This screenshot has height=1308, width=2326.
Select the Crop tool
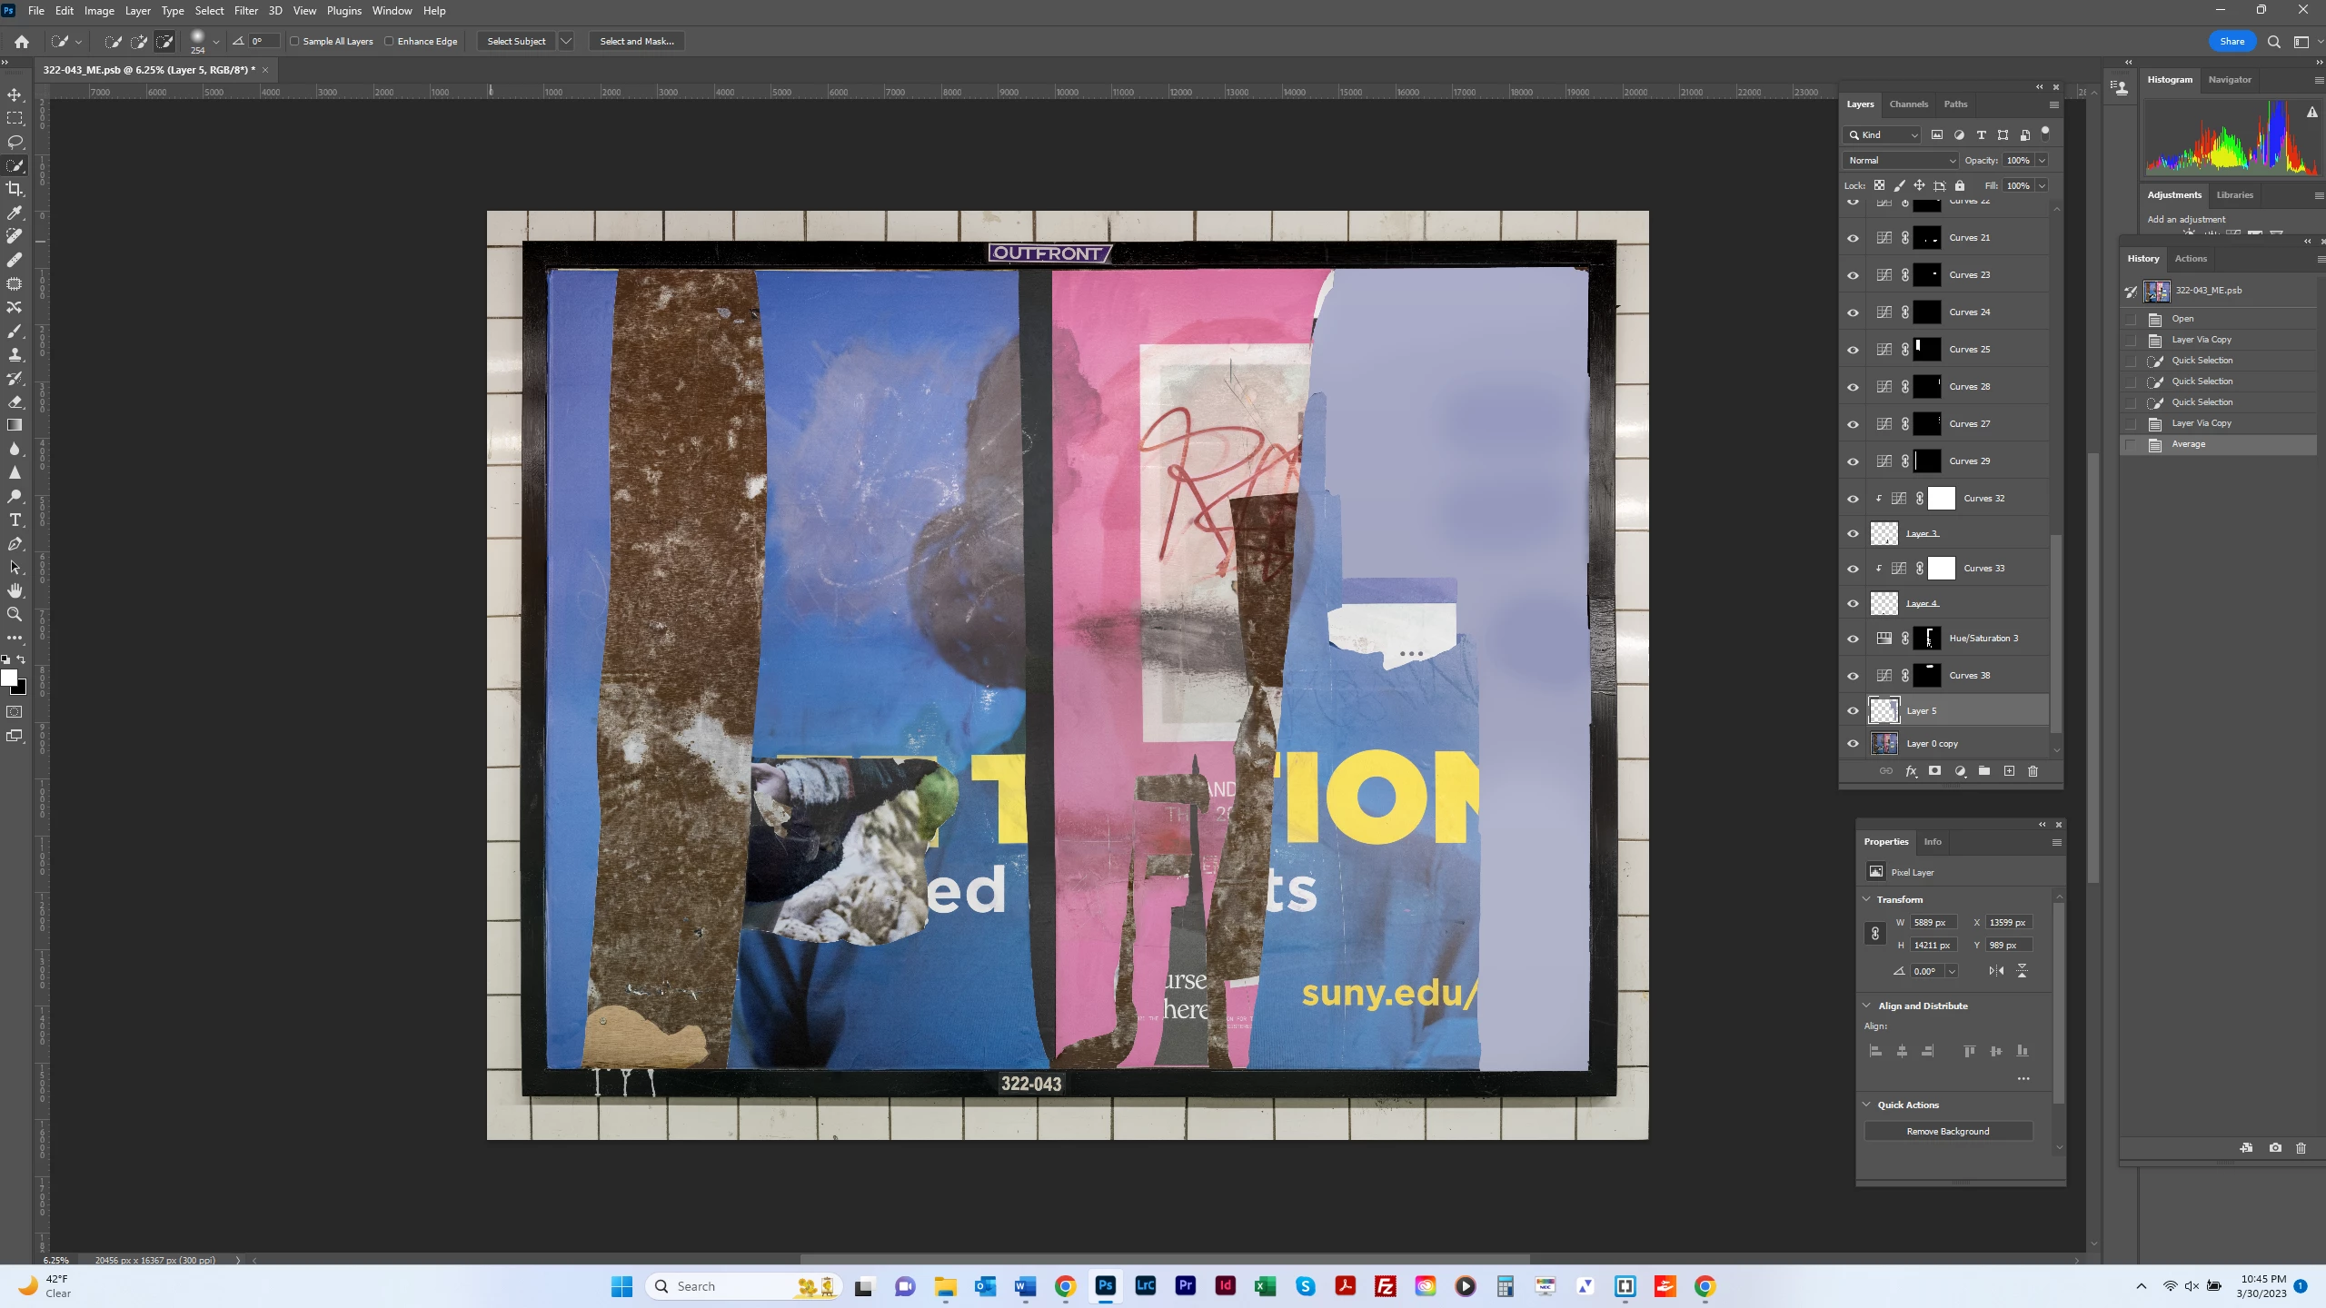tap(15, 189)
